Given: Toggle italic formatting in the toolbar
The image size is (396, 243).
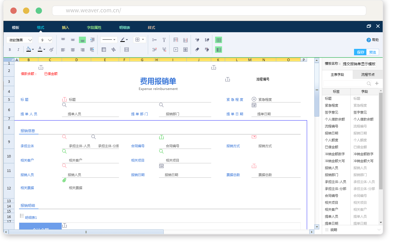Looking at the screenshot, I should (x=18, y=50).
